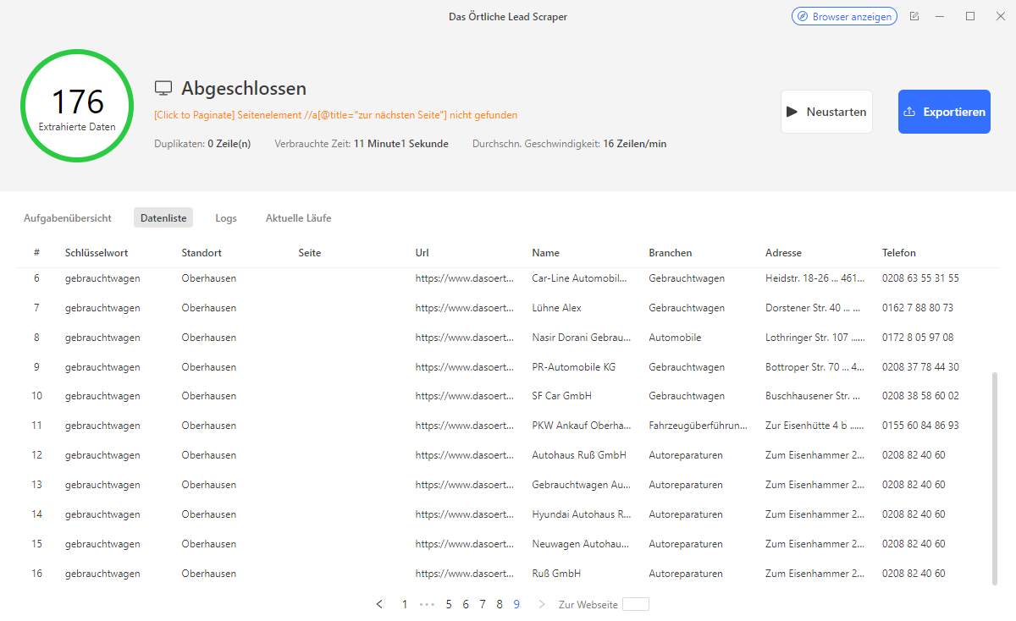This screenshot has width=1016, height=621.
Task: Click the Url column header
Action: tap(422, 253)
